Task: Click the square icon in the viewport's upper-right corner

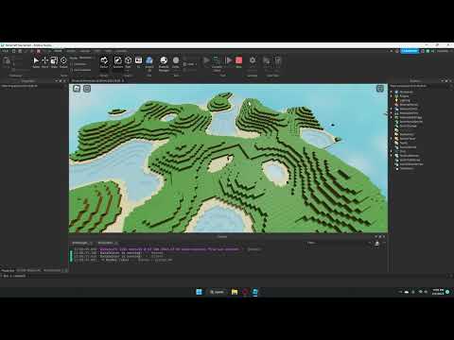Action: pyautogui.click(x=380, y=89)
